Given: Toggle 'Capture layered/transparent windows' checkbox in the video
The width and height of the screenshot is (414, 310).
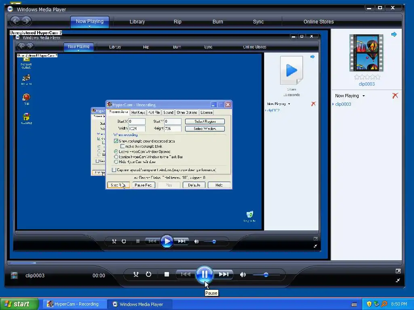Looking at the screenshot, I should pyautogui.click(x=114, y=170).
